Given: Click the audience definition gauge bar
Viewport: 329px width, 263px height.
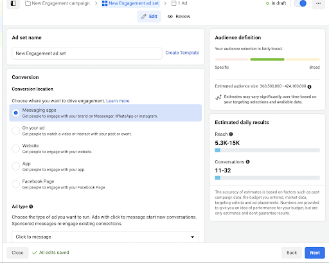Looking at the screenshot, I should [x=267, y=59].
